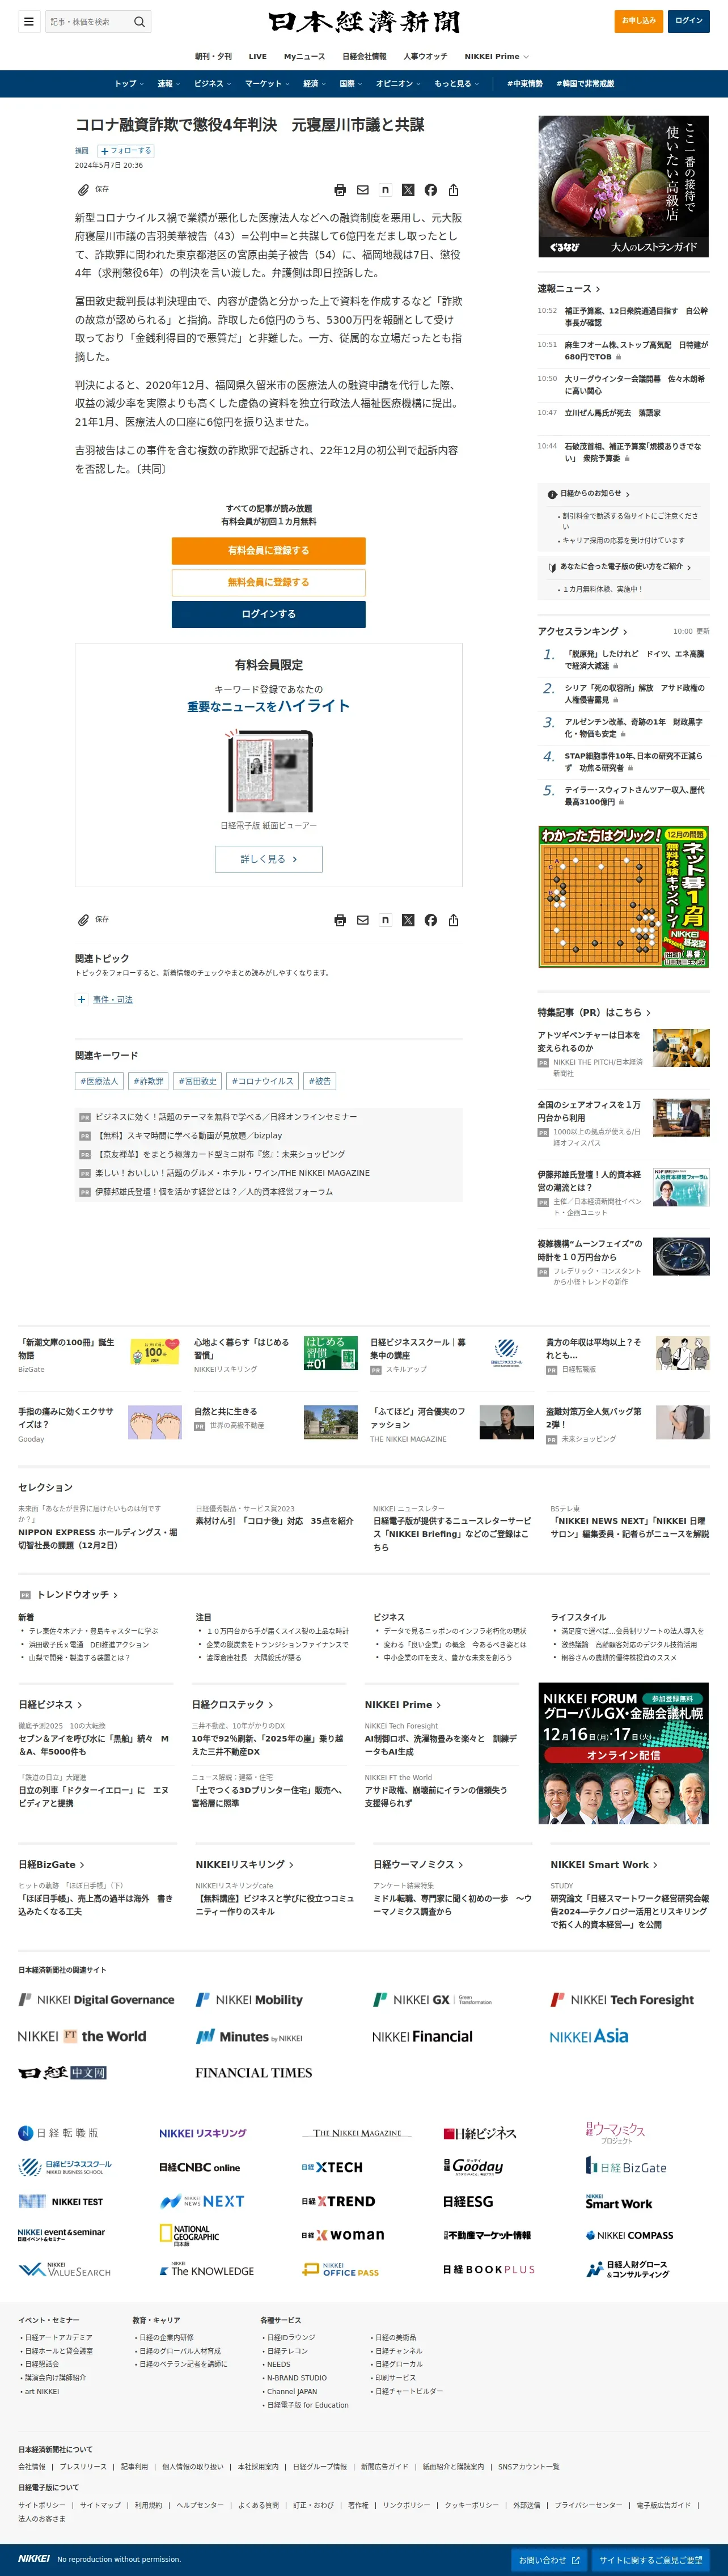Open the 朝刊・夕刊 menu item
The image size is (728, 2576).
[x=213, y=56]
